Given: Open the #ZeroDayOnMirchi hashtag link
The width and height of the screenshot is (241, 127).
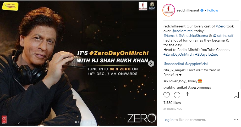Looking at the screenshot, I should (x=179, y=54).
